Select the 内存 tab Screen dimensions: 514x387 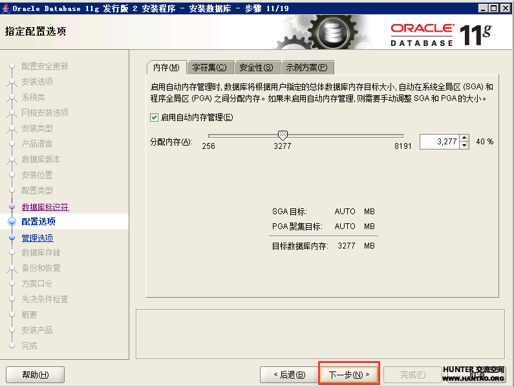click(166, 67)
